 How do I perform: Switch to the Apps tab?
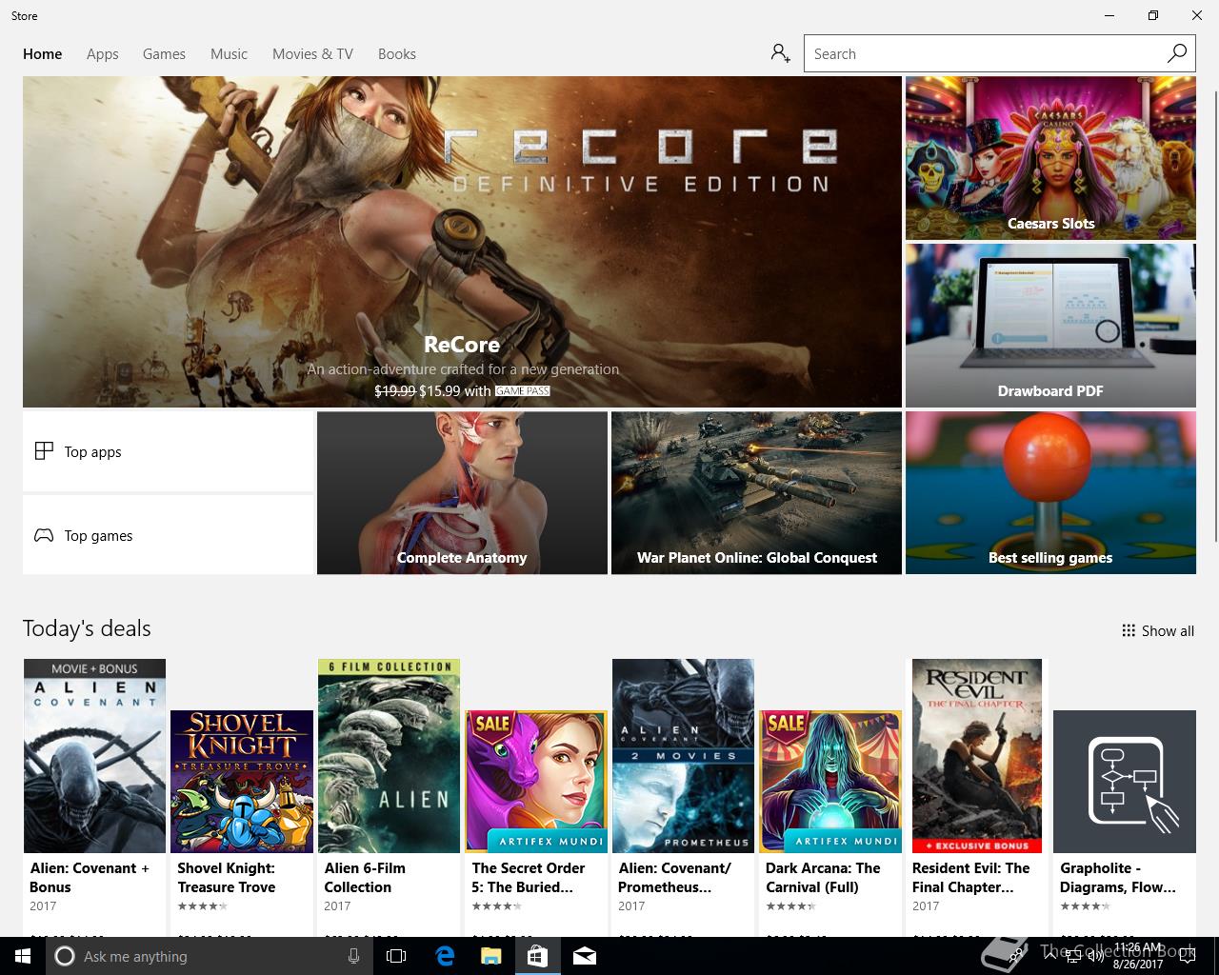click(103, 54)
